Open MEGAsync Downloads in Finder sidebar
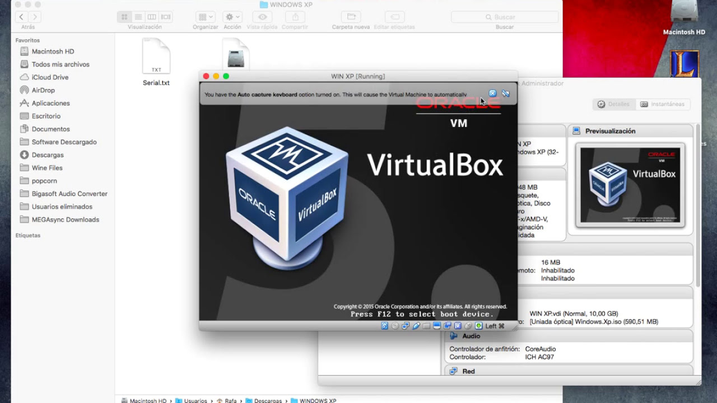717x403 pixels. point(65,219)
